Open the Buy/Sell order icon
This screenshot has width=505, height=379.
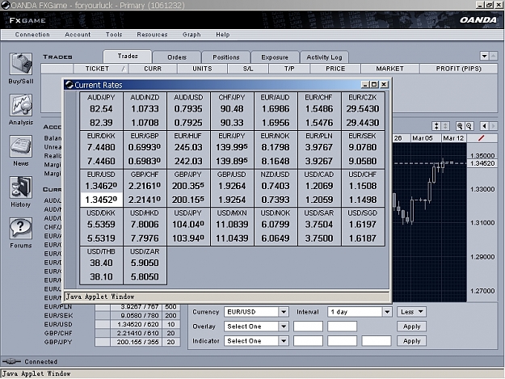tap(21, 64)
